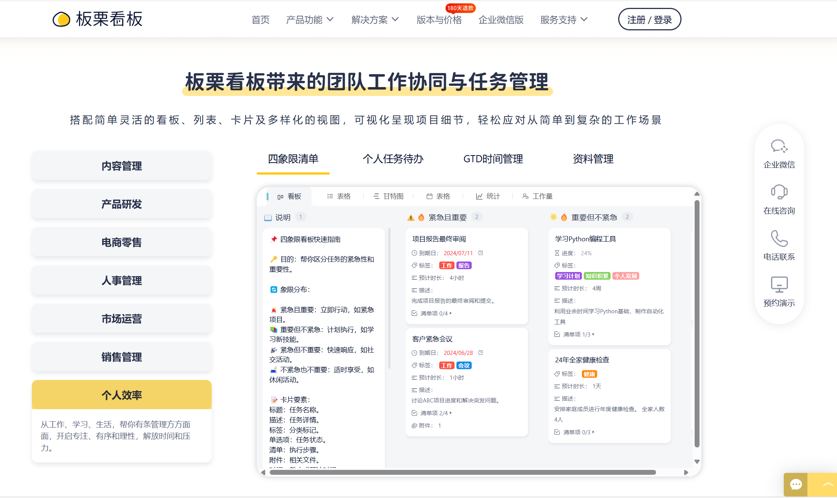Go to 首页 in the navigation
The image size is (837, 498).
tap(260, 20)
